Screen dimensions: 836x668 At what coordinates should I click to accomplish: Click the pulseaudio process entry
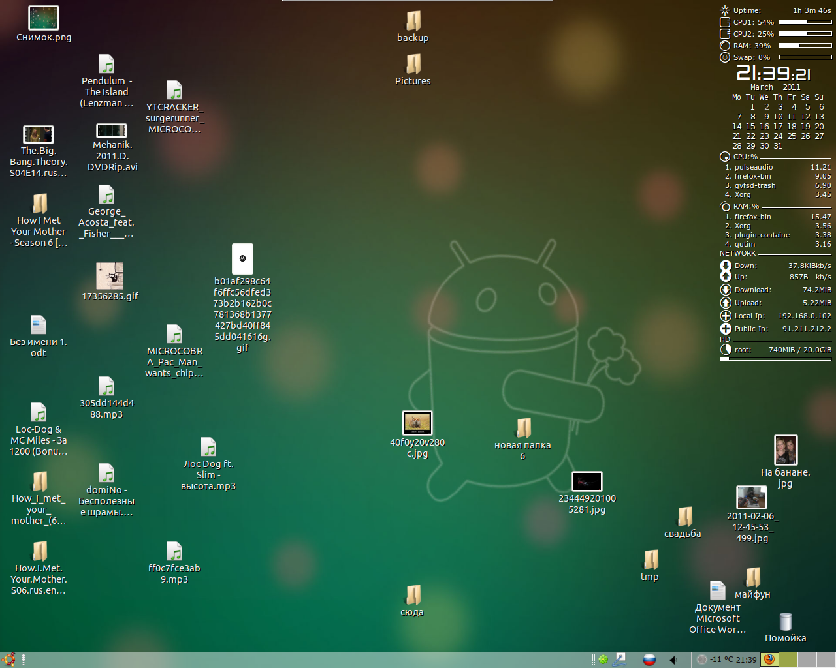point(778,167)
